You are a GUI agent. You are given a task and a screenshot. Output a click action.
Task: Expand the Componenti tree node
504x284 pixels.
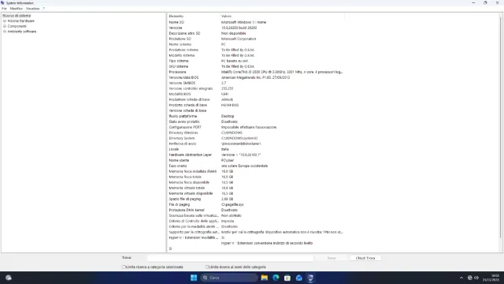[x=5, y=26]
